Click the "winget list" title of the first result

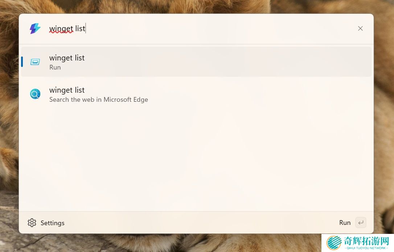67,58
